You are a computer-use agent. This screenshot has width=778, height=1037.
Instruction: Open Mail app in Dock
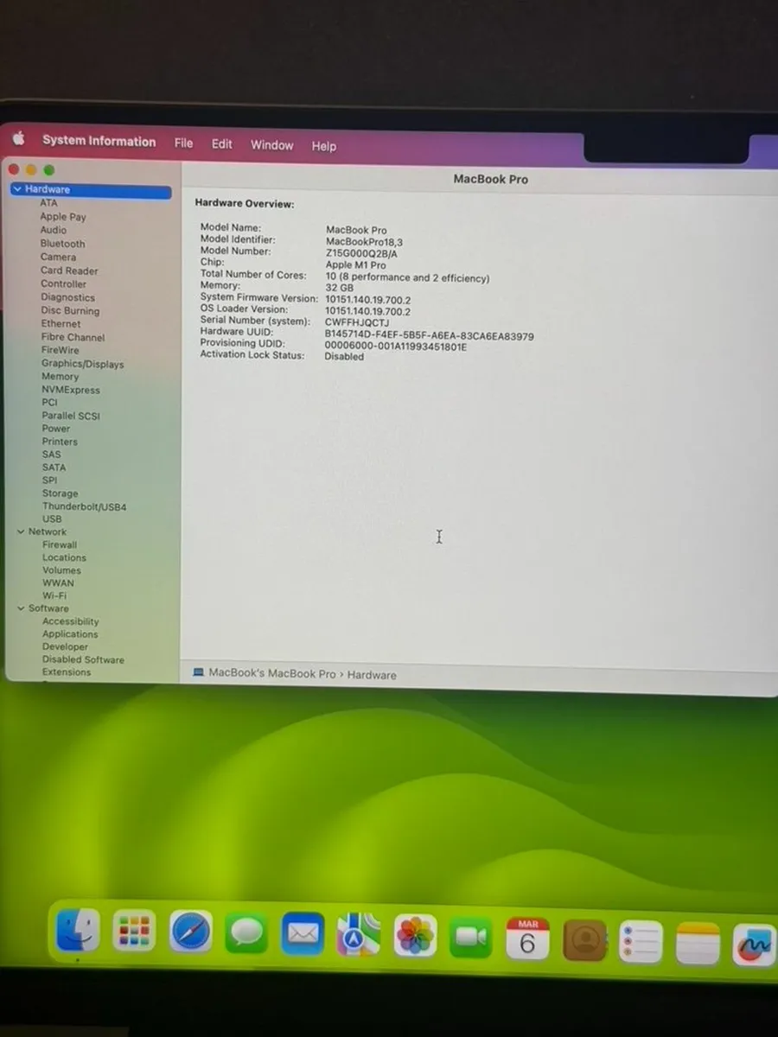(x=303, y=933)
